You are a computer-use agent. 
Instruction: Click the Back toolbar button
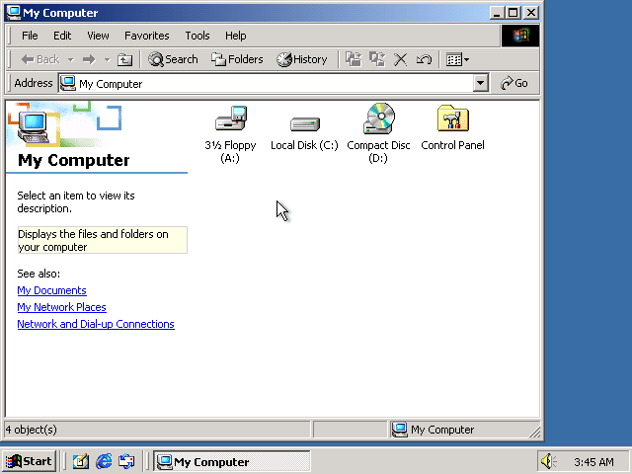(x=40, y=59)
